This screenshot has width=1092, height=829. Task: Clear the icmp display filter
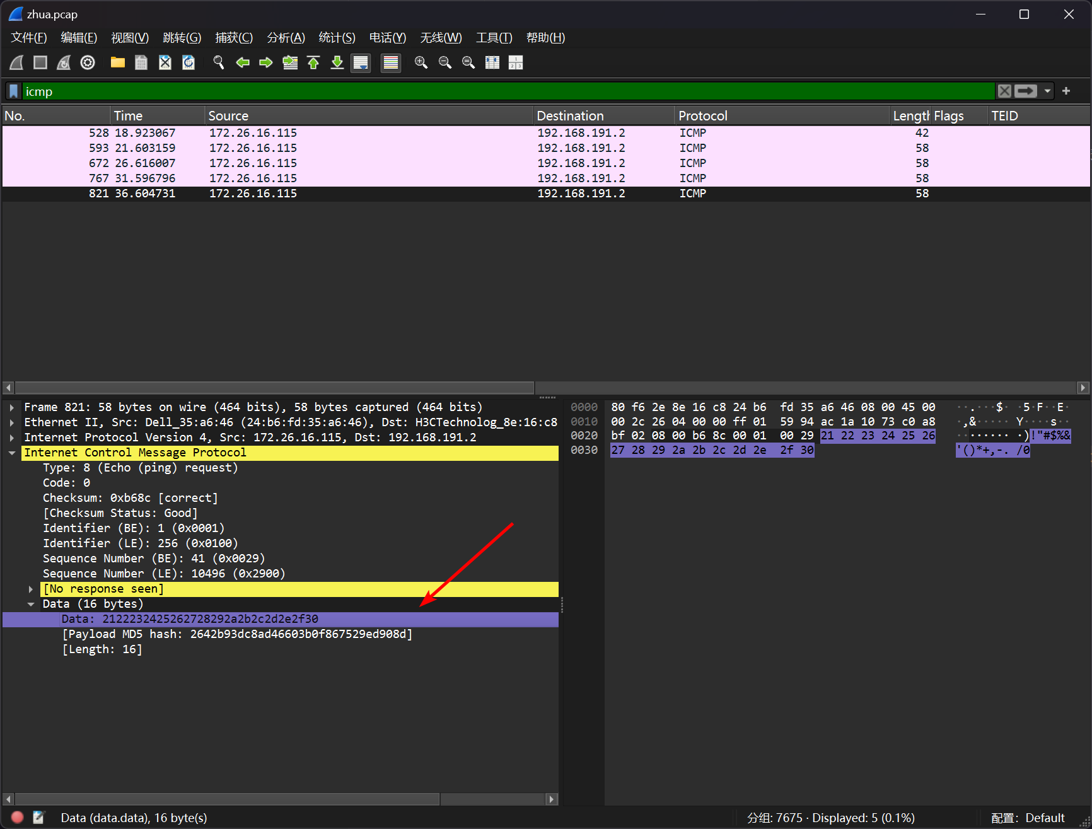pos(1004,91)
